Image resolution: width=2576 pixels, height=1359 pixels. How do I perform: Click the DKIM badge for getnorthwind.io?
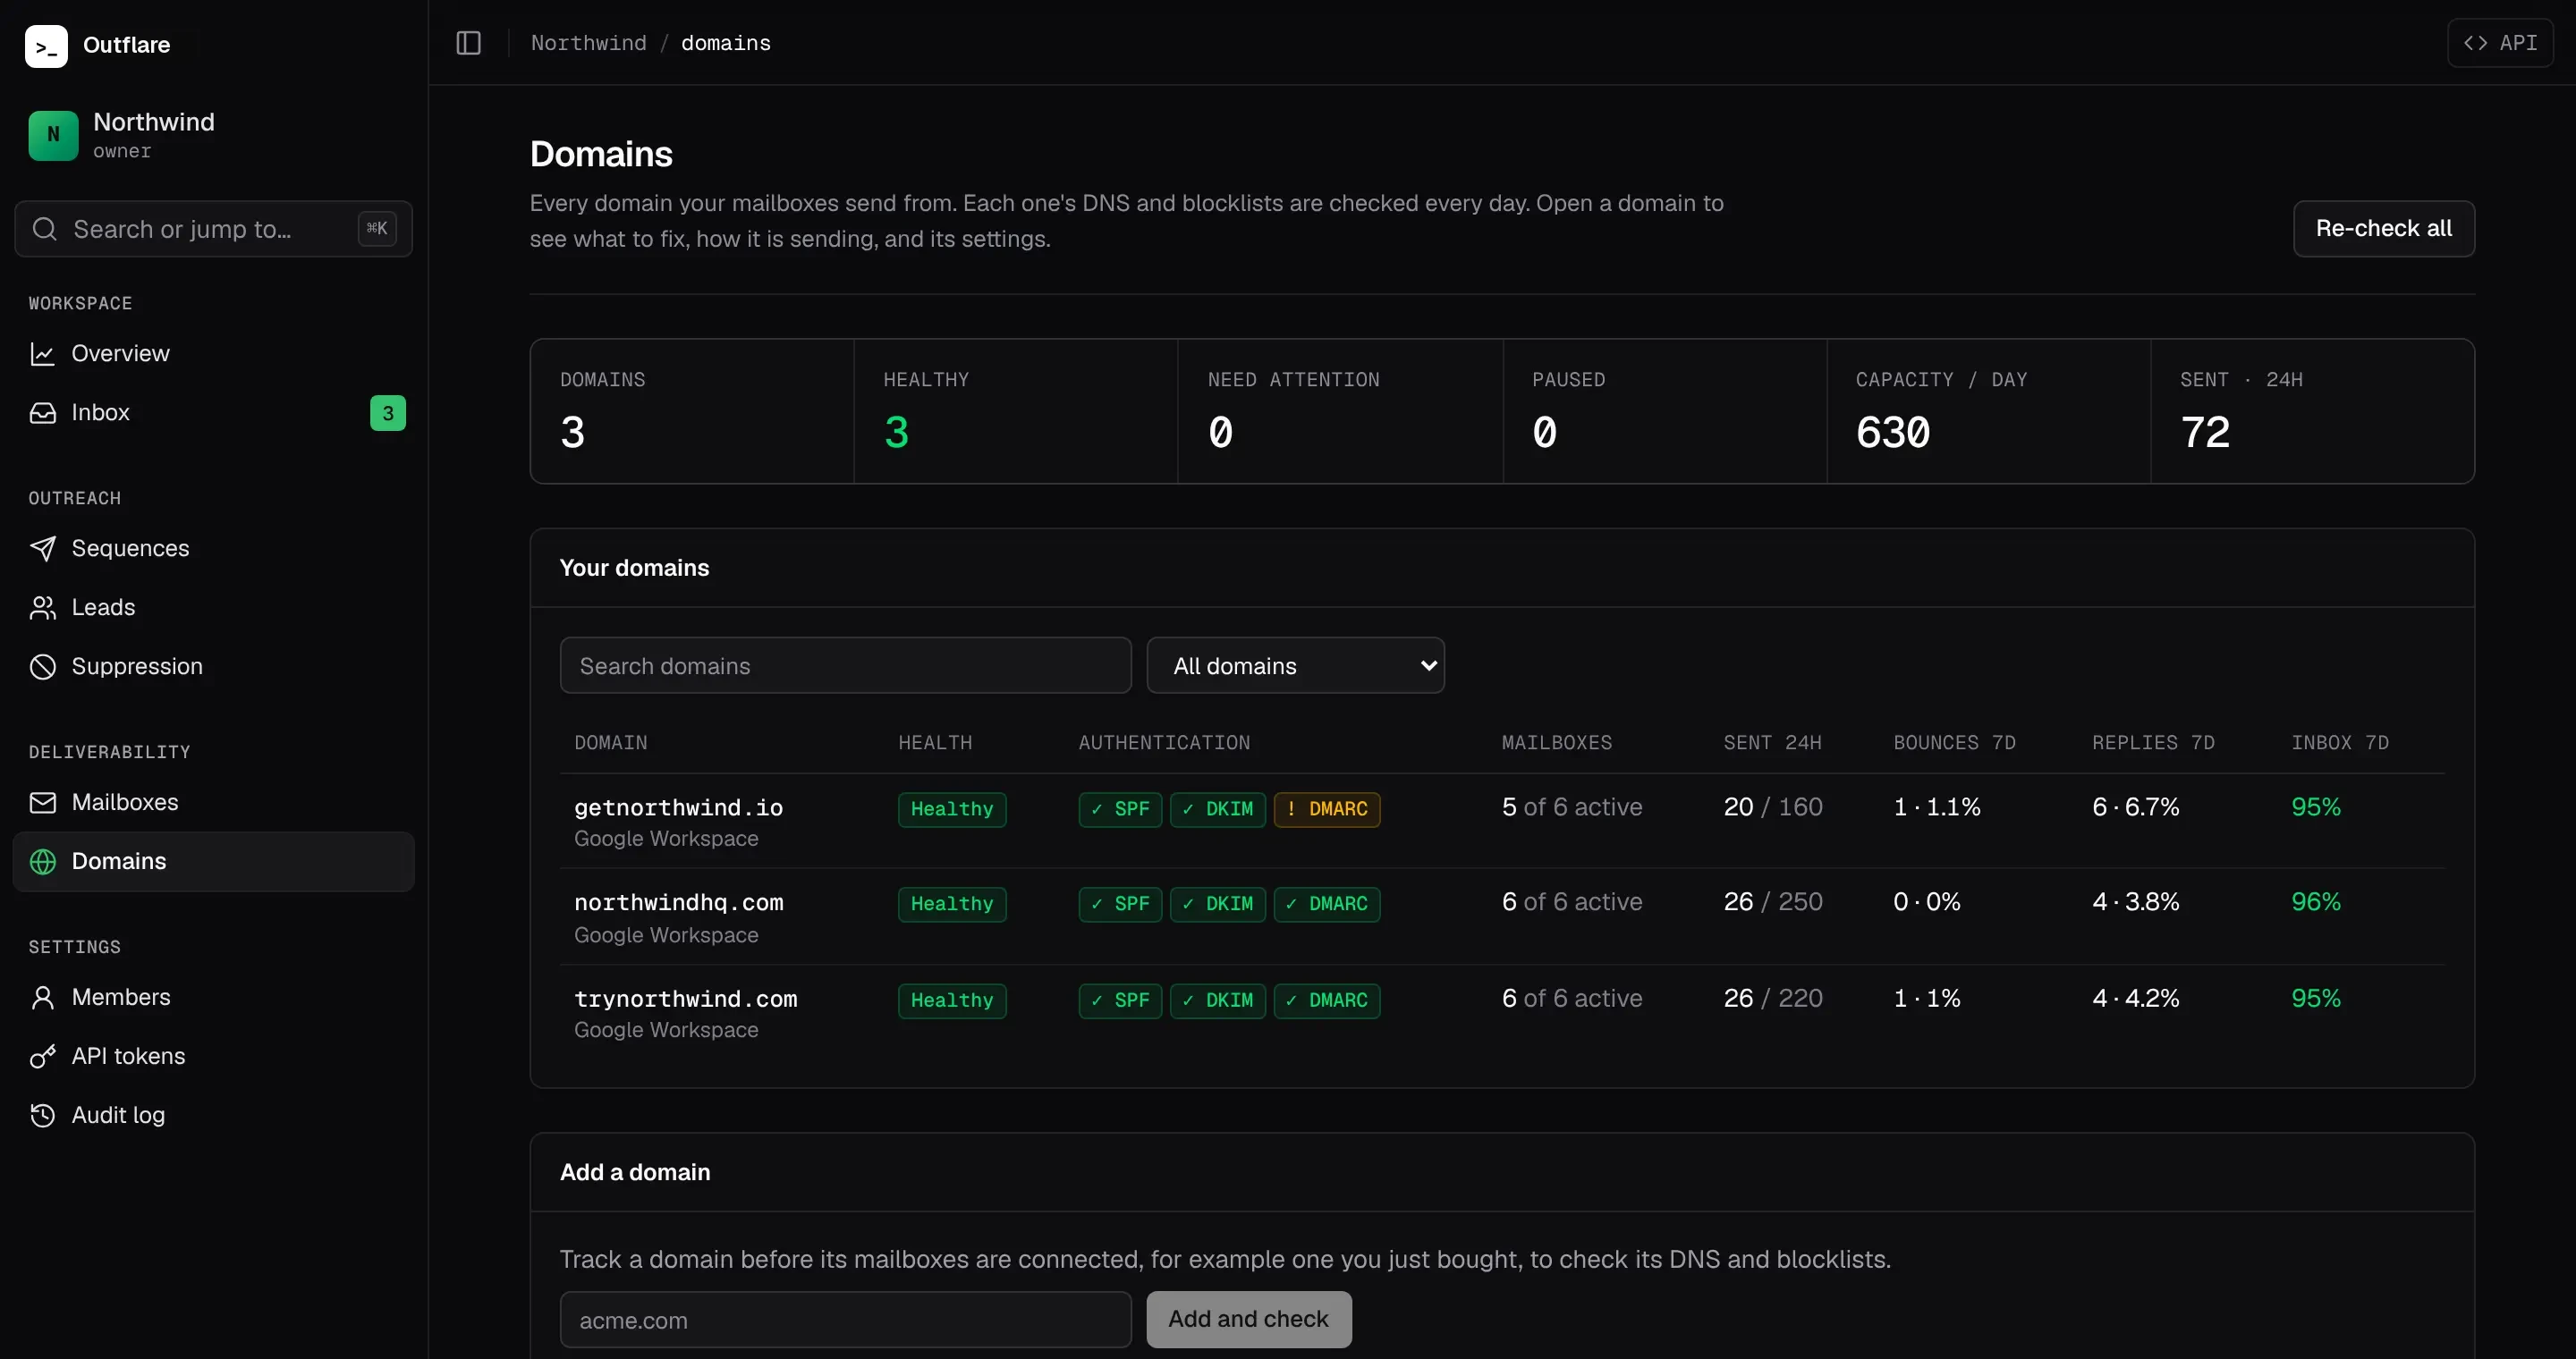(1218, 809)
